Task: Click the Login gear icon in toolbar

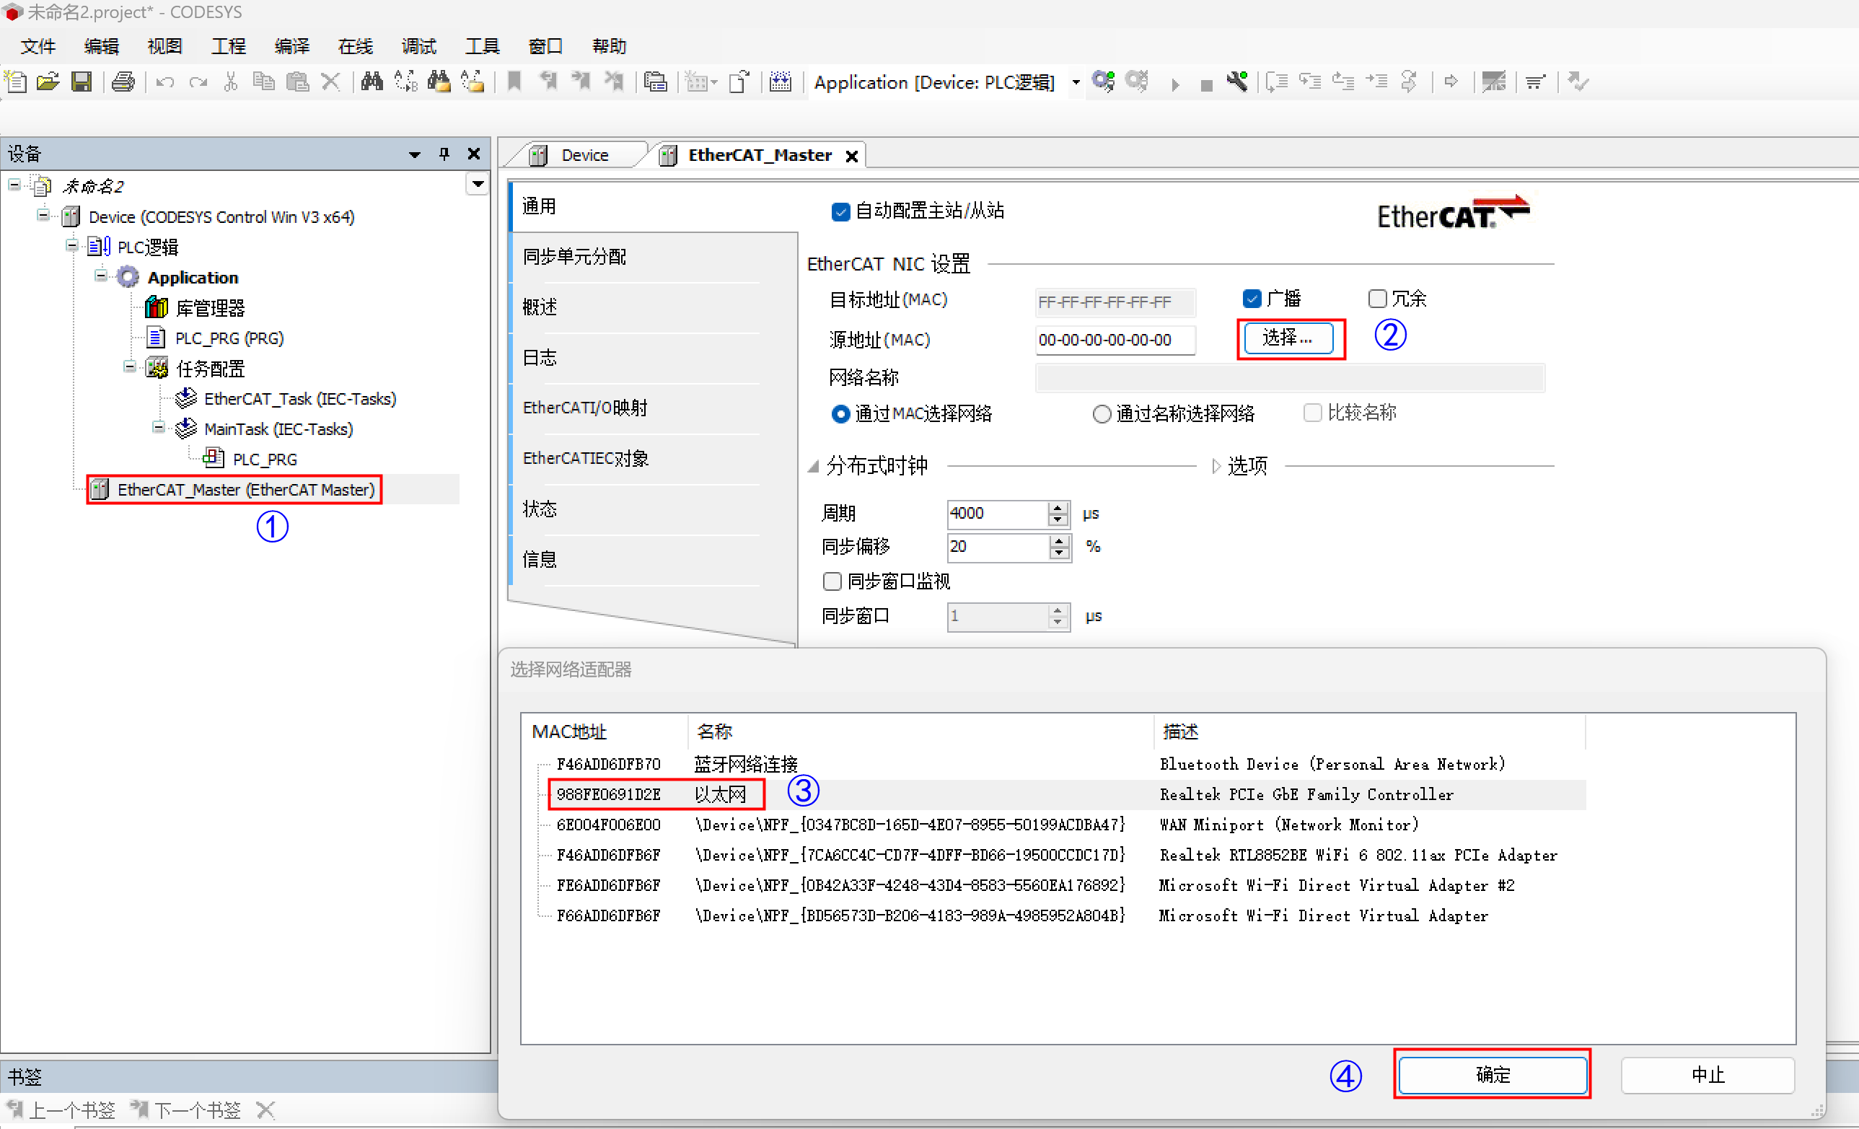Action: (x=1103, y=82)
